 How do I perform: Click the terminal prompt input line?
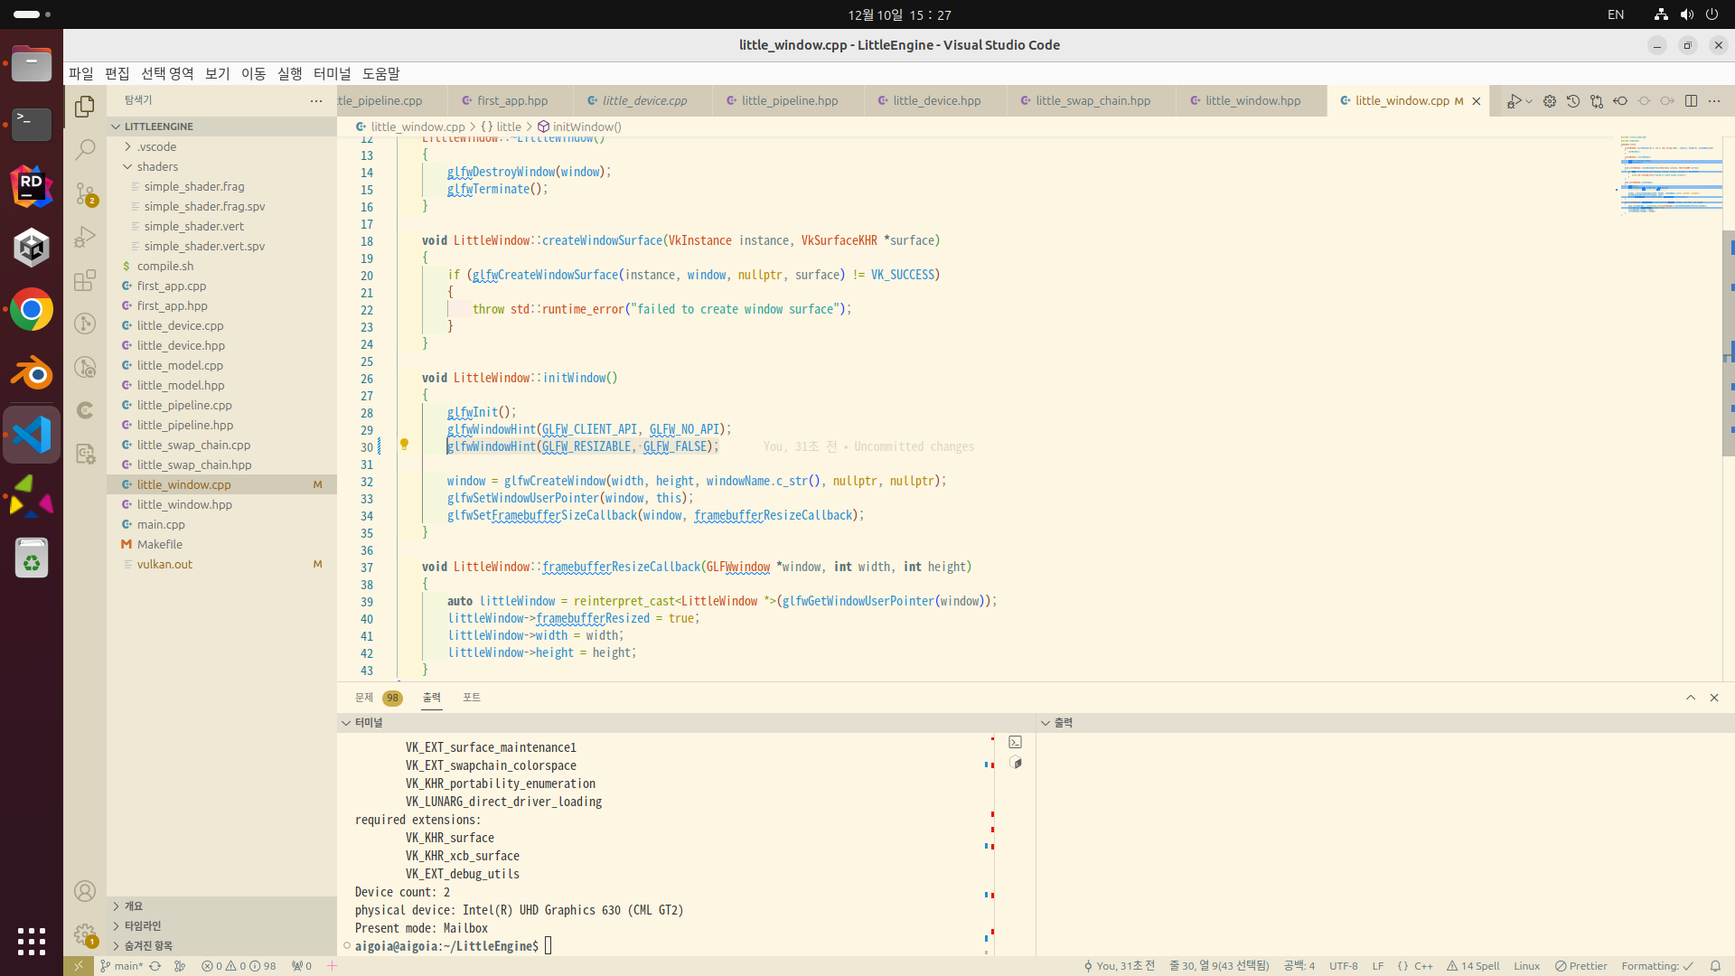(669, 946)
